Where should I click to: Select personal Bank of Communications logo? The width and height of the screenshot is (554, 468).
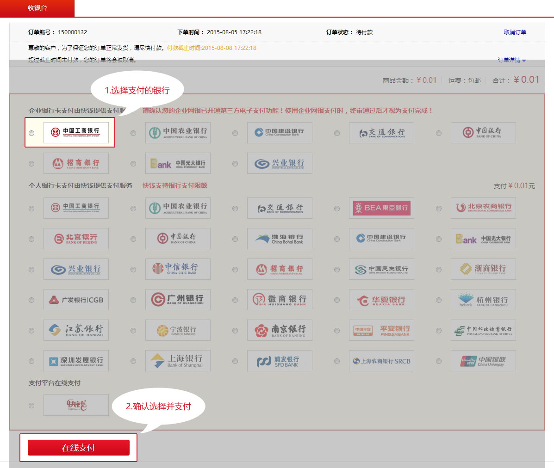coord(280,208)
